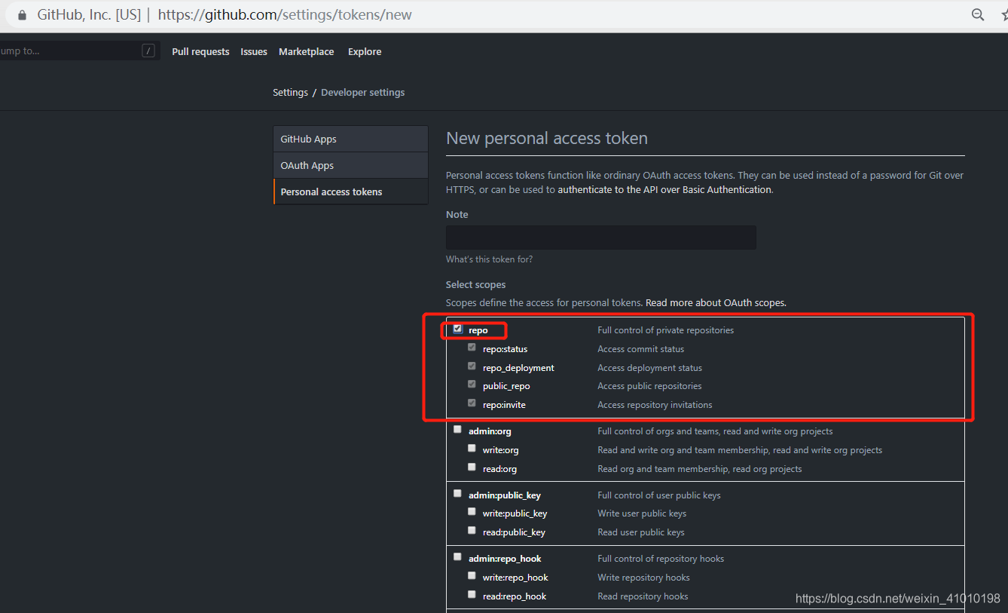Select Personal access tokens in sidebar

pos(351,192)
